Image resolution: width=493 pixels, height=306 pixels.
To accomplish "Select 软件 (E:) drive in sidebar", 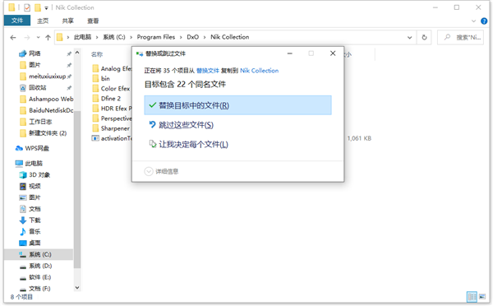I will pos(40,277).
